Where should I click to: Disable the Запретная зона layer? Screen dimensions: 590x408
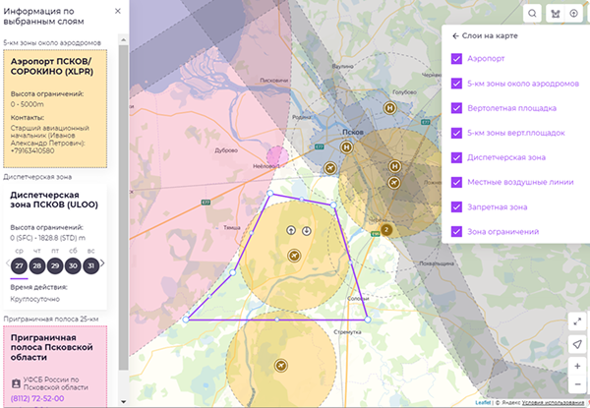(x=456, y=207)
